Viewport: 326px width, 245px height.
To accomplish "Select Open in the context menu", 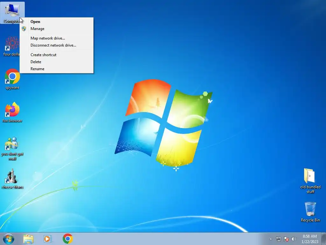I will coord(57,22).
